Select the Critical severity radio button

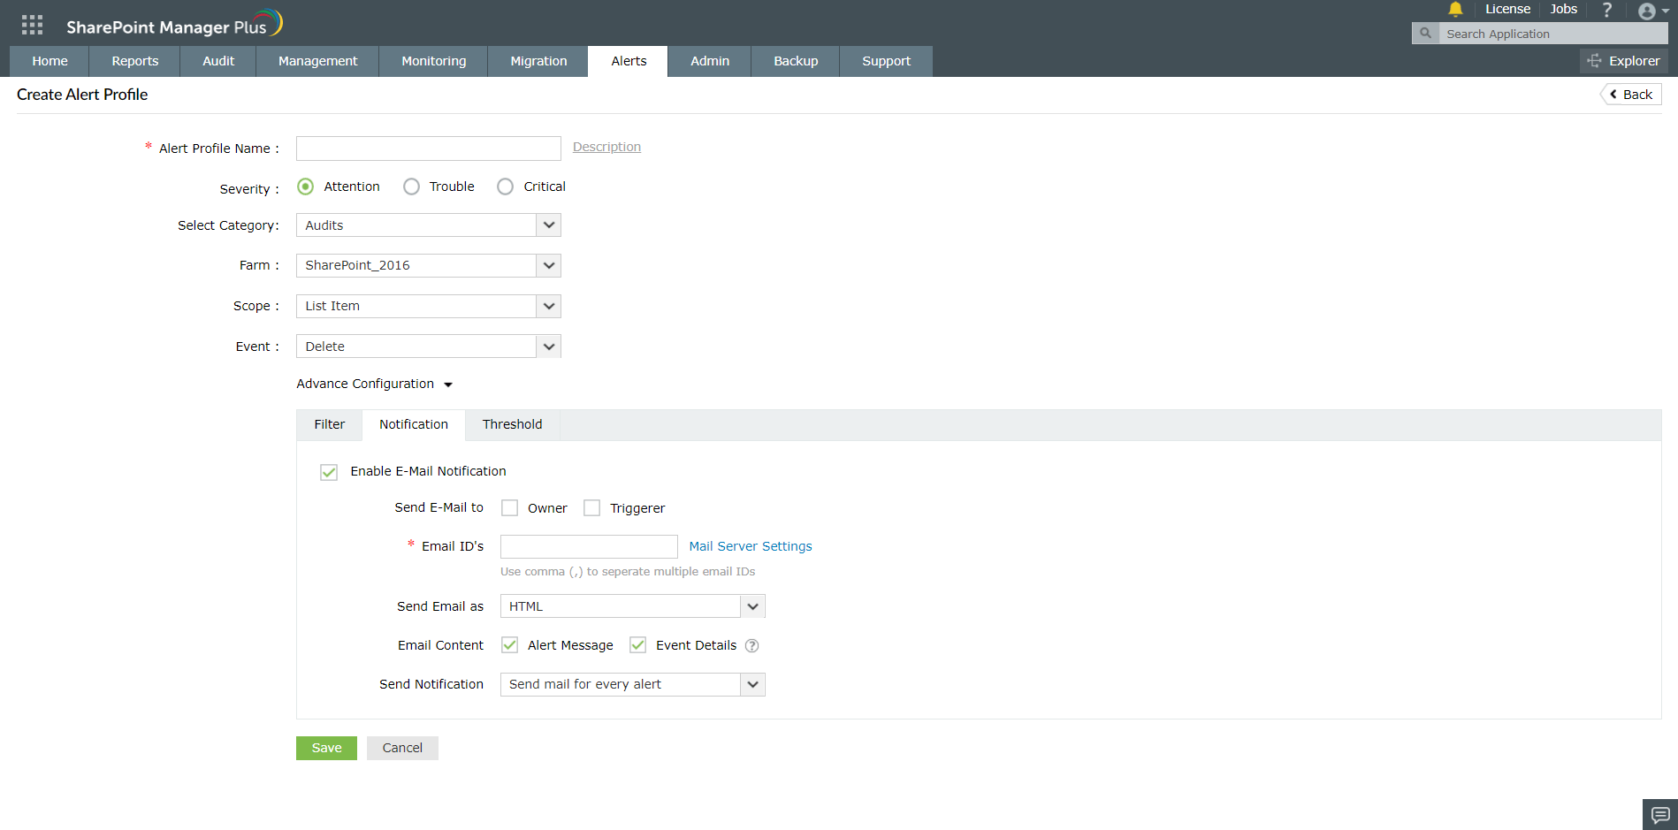click(x=505, y=187)
